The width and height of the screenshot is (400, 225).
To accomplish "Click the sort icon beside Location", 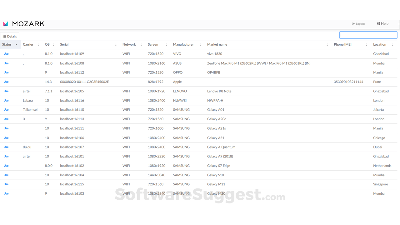I will (x=393, y=44).
